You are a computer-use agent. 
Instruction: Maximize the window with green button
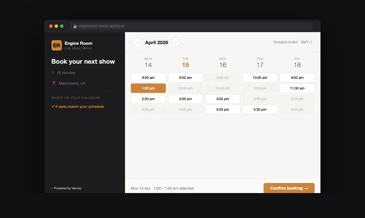click(62, 26)
